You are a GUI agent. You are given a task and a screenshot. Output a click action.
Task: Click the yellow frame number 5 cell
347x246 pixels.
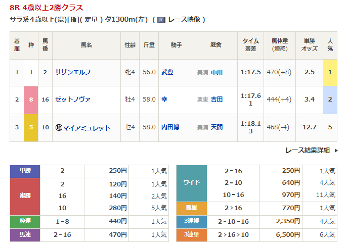pos(31,128)
